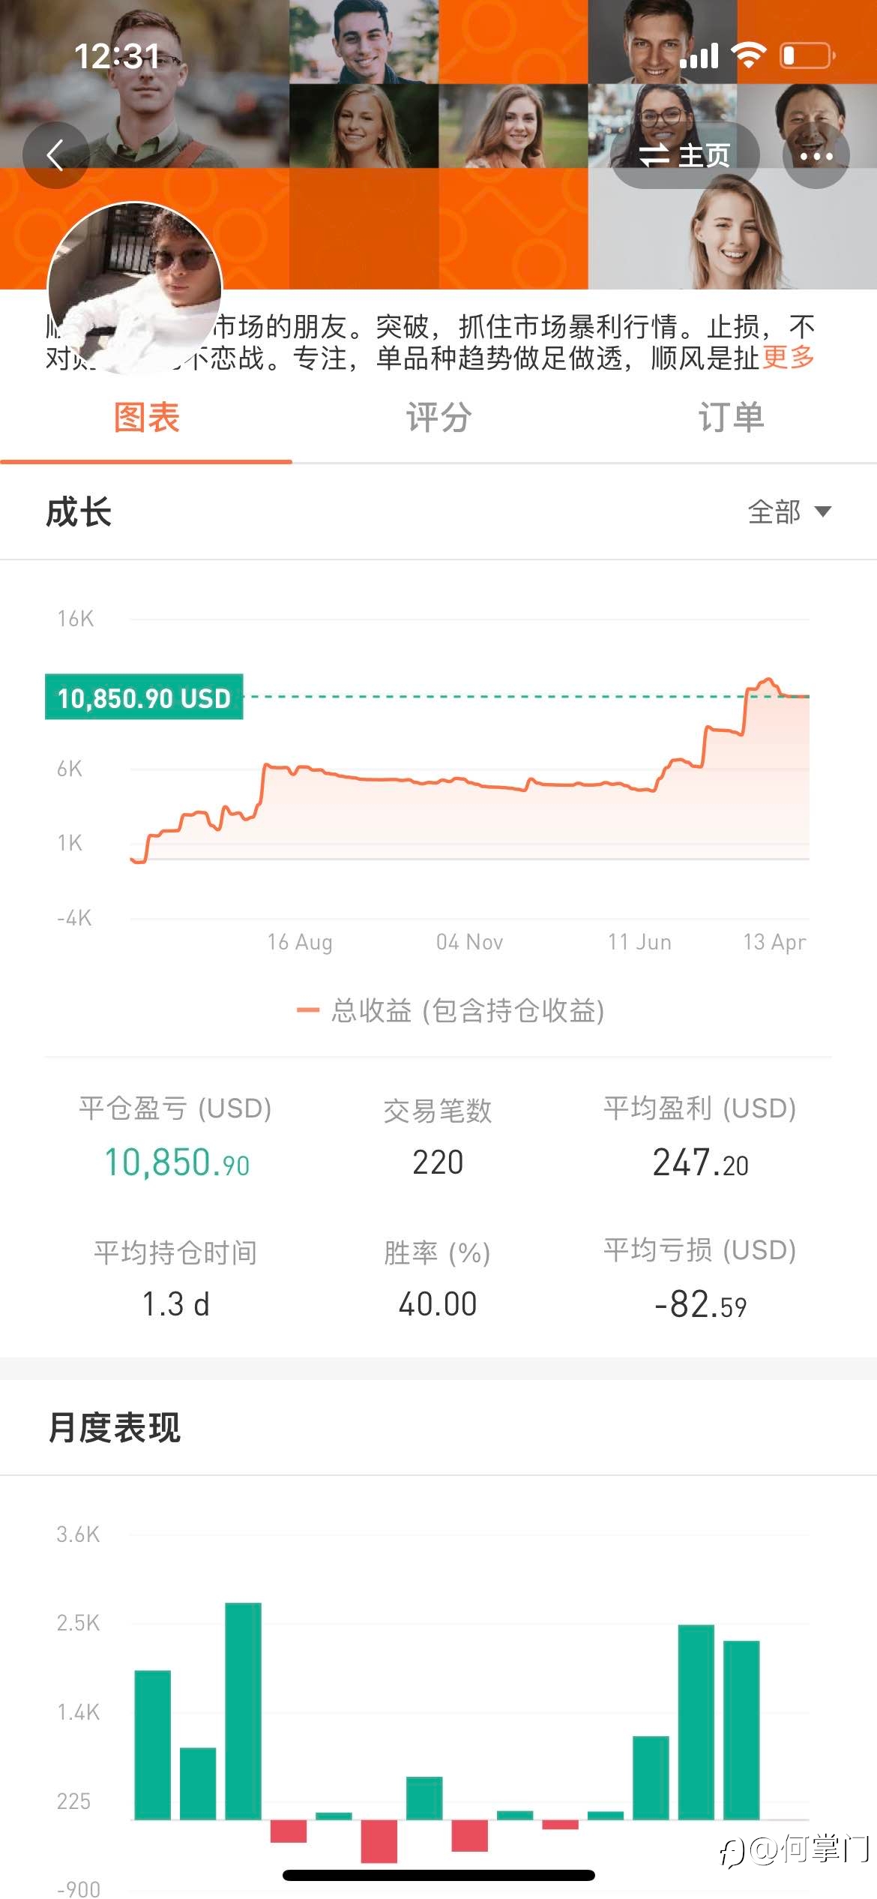Image resolution: width=877 pixels, height=1899 pixels.
Task: Tap the Wi-Fi status icon
Action: point(748,55)
